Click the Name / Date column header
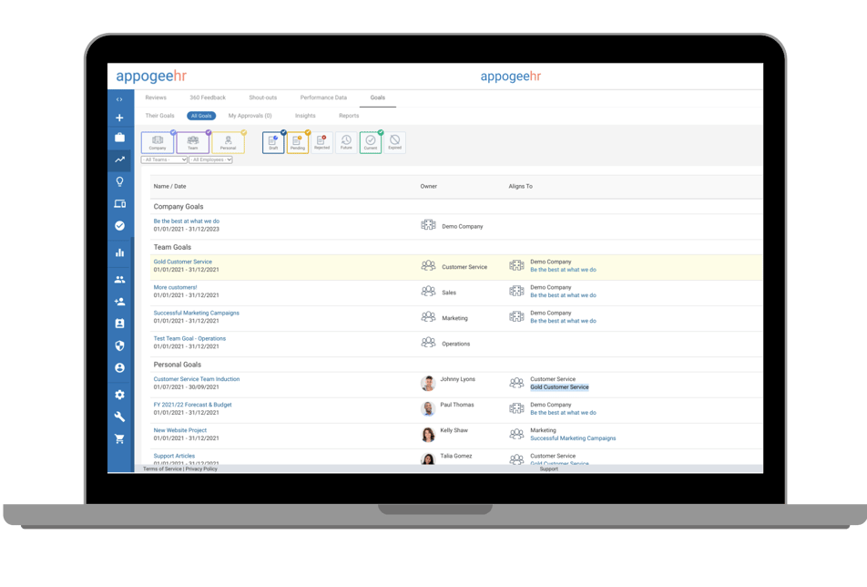Screen dimensions: 867x587 169,187
